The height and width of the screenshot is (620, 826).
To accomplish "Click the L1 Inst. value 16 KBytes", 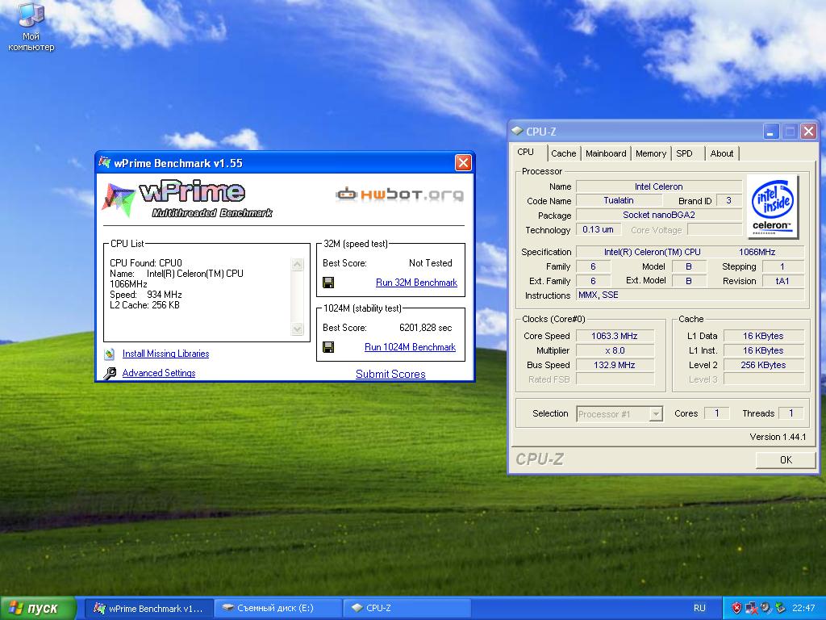I will point(763,350).
